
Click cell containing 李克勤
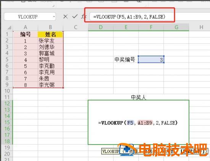(x=50, y=66)
